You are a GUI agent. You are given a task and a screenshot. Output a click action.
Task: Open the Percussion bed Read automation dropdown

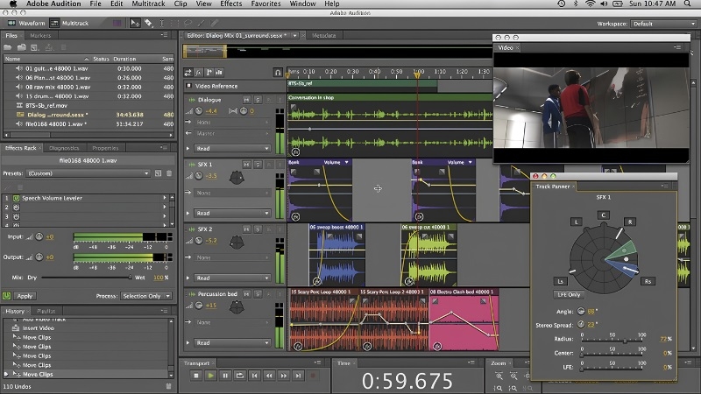[232, 342]
